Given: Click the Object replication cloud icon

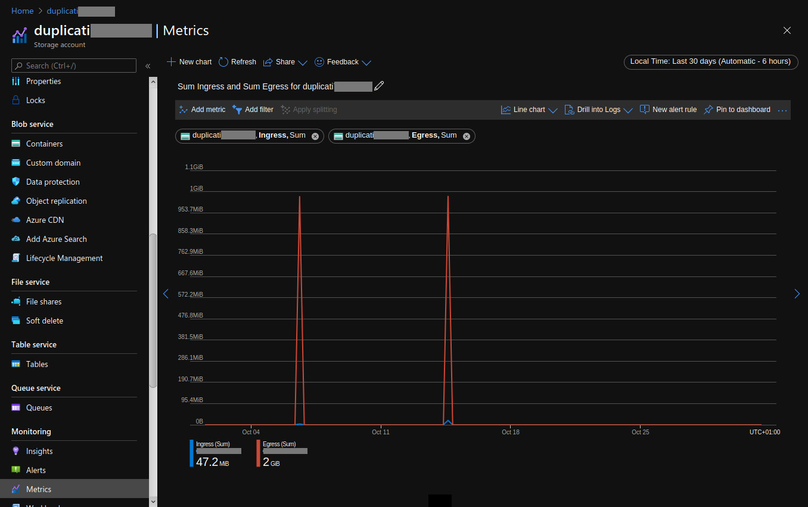Looking at the screenshot, I should 16,201.
